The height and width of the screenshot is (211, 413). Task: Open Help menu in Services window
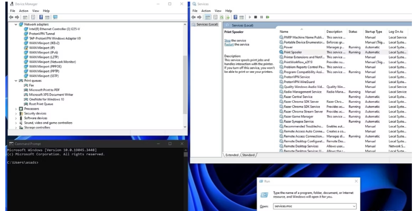pos(228,11)
